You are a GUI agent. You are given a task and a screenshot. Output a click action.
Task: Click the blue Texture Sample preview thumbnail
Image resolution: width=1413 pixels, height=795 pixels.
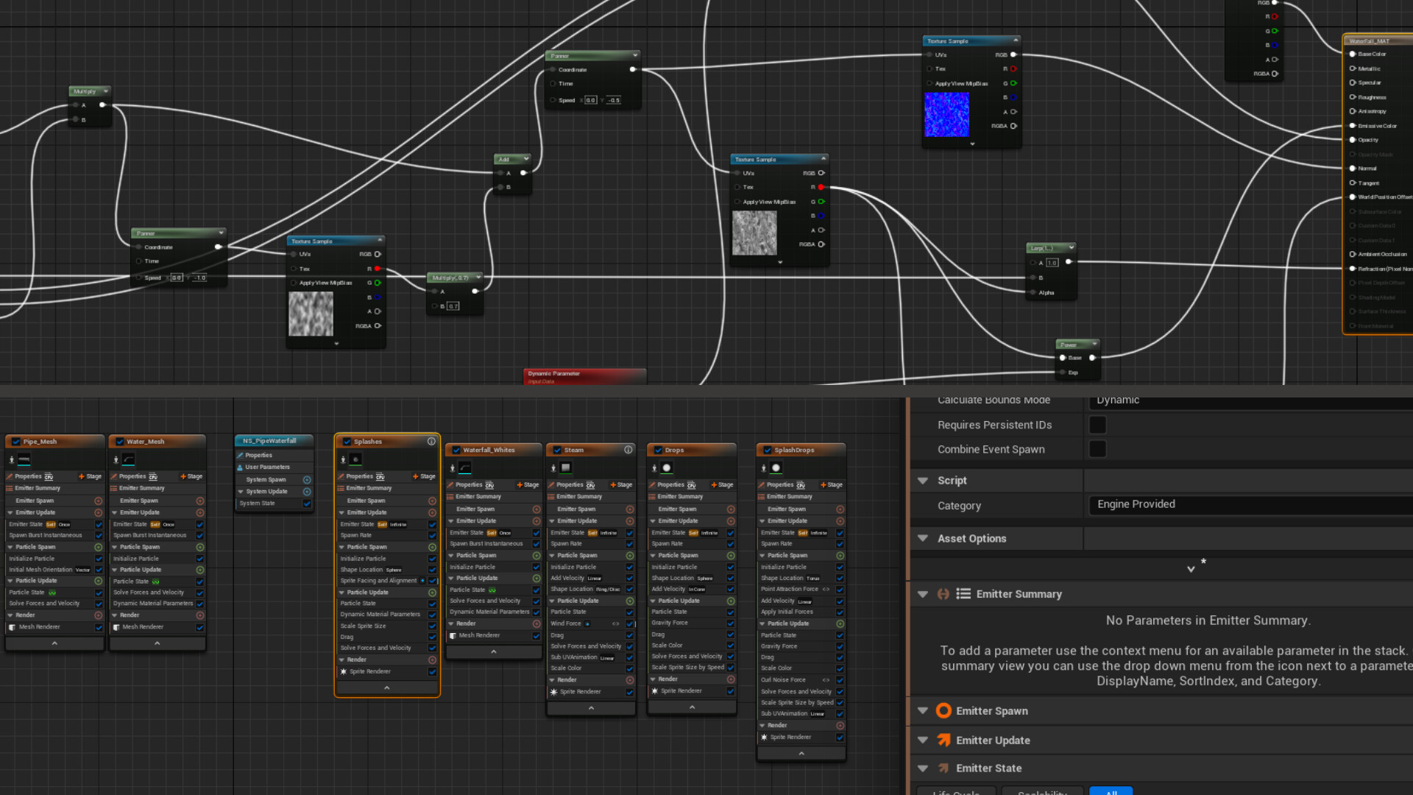[946, 115]
